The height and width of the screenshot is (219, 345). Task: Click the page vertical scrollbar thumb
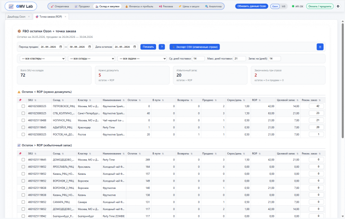click(x=342, y=80)
